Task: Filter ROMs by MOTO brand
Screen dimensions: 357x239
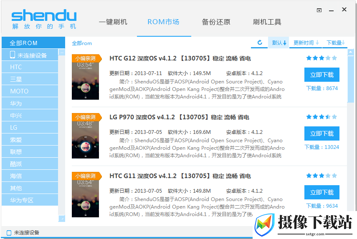Action: [x=30, y=91]
